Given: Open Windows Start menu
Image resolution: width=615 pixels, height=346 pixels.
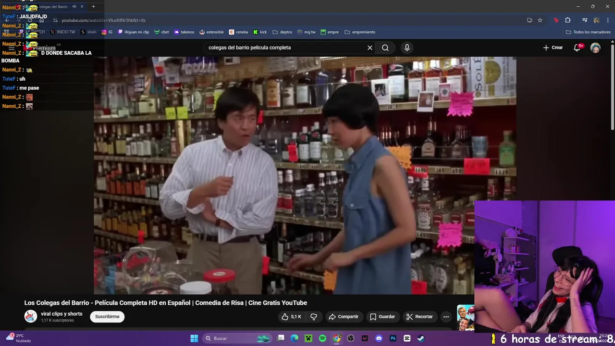Looking at the screenshot, I should (x=194, y=338).
